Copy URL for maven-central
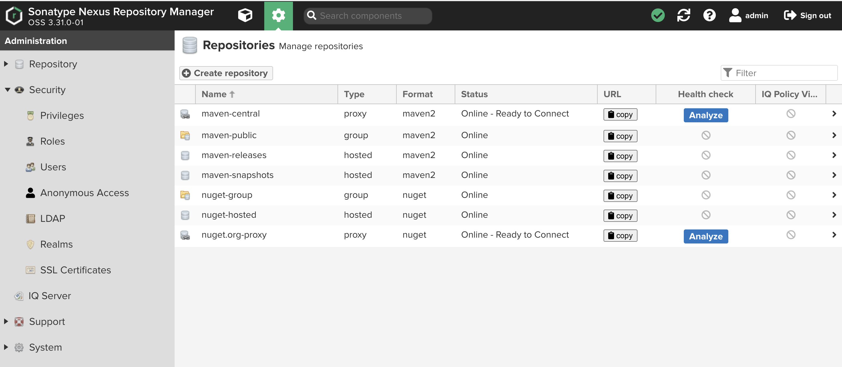 [620, 114]
